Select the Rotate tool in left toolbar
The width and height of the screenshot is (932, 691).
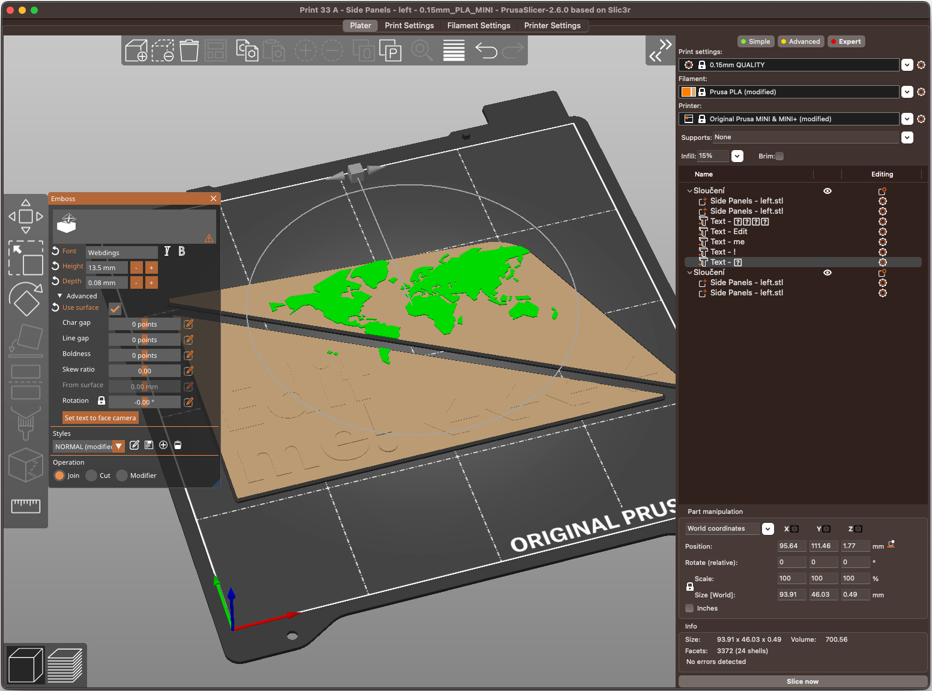(x=26, y=299)
